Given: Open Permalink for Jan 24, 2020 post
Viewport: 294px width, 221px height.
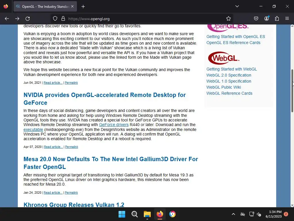Looking at the screenshot, I should (x=71, y=193).
